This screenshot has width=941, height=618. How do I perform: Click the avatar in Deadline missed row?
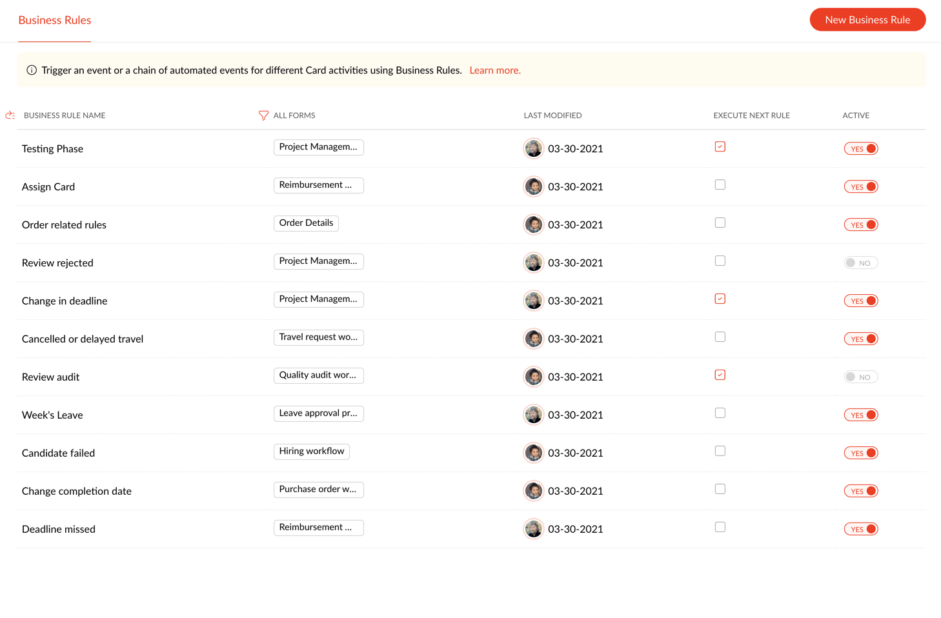[534, 529]
